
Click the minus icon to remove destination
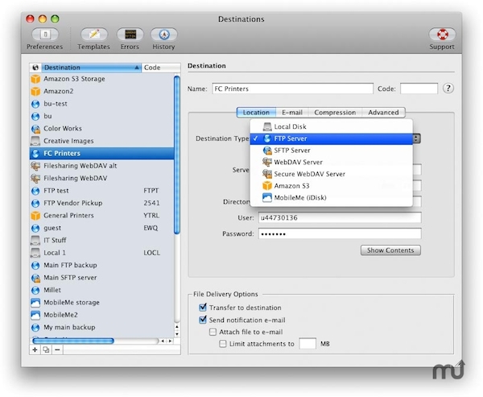[x=56, y=349]
